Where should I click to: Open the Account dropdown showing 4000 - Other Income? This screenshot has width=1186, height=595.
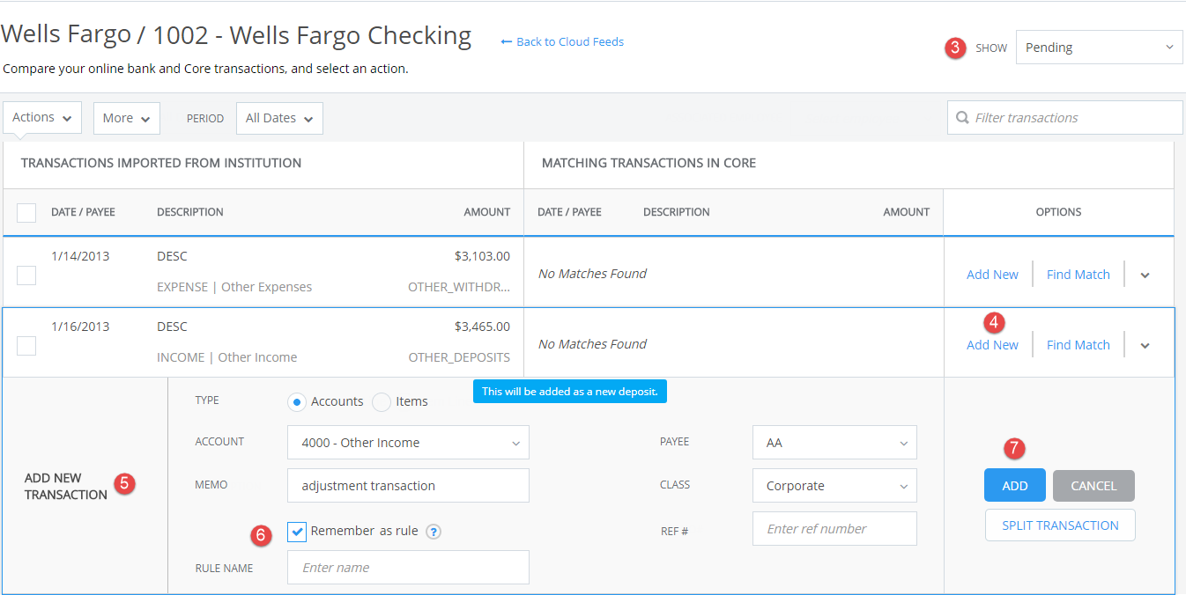point(408,442)
